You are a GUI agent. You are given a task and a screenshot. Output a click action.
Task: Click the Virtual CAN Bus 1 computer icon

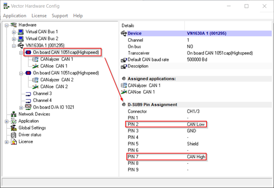(21, 32)
